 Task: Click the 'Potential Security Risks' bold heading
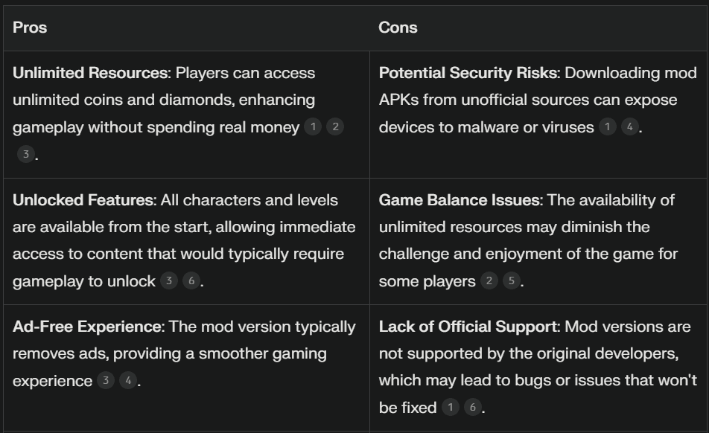click(468, 73)
